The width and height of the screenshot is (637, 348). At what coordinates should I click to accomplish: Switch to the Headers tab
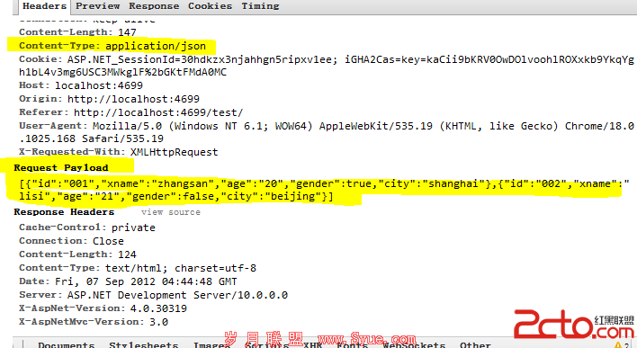pos(44,6)
